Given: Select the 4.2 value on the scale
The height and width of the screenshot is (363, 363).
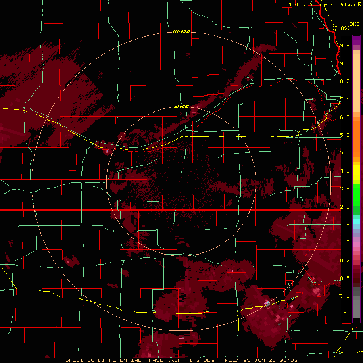Looking at the screenshot, I should point(345,171).
